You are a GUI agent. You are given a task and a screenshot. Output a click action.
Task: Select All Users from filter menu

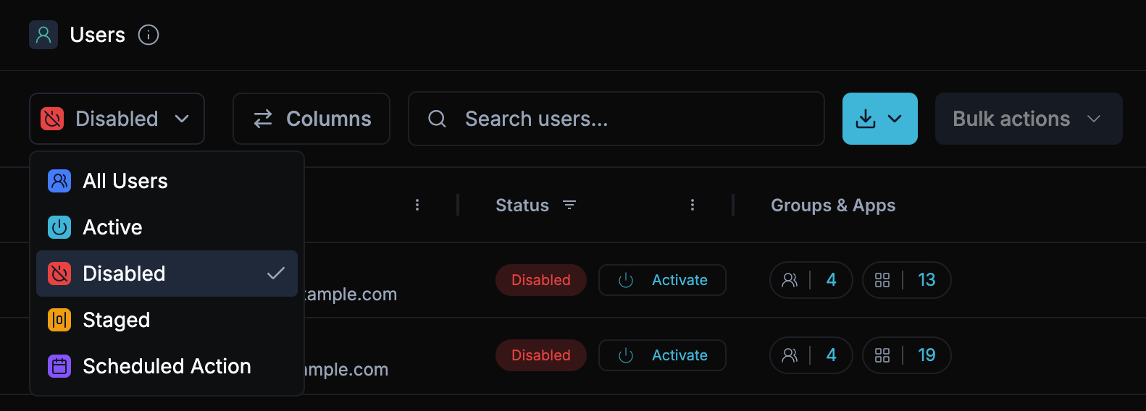125,181
